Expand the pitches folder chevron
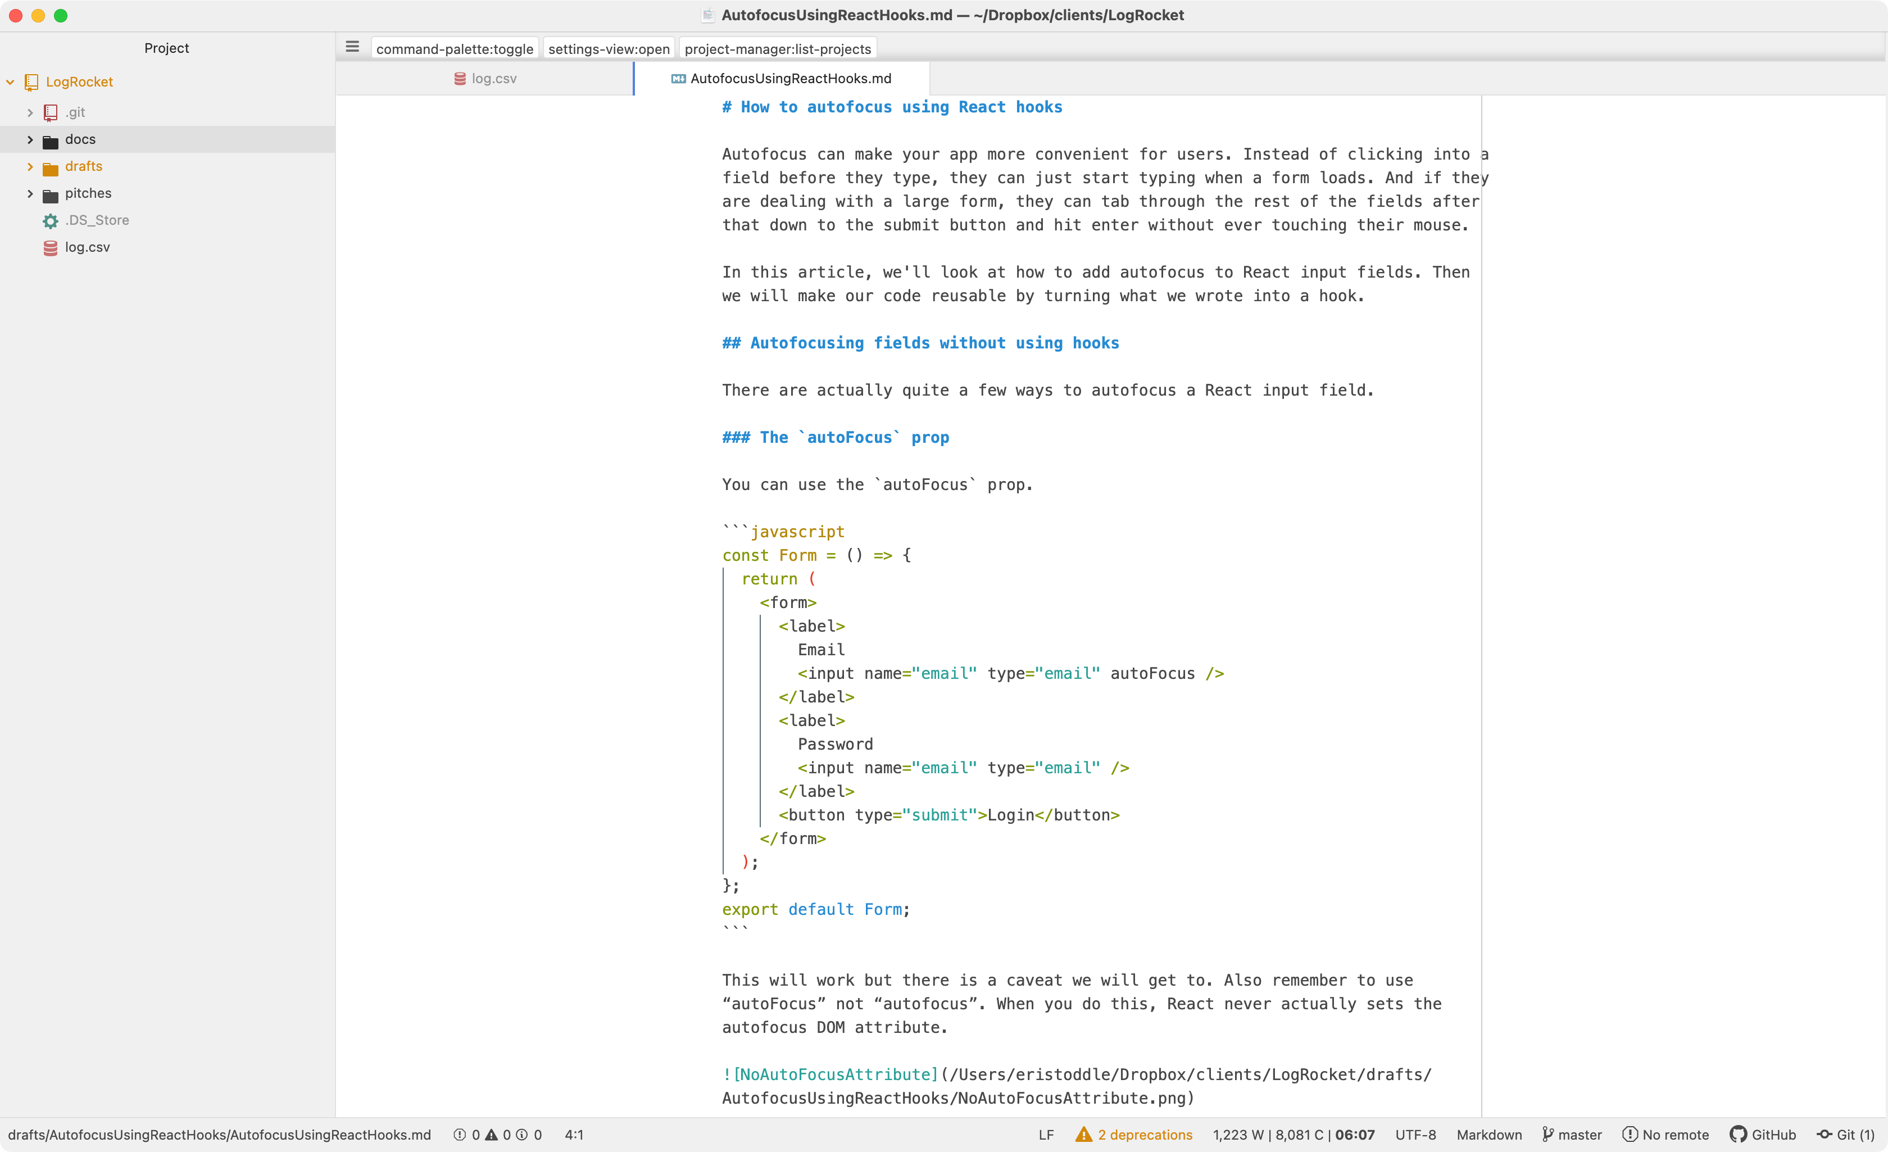Viewport: 1888px width, 1152px height. (x=30, y=193)
